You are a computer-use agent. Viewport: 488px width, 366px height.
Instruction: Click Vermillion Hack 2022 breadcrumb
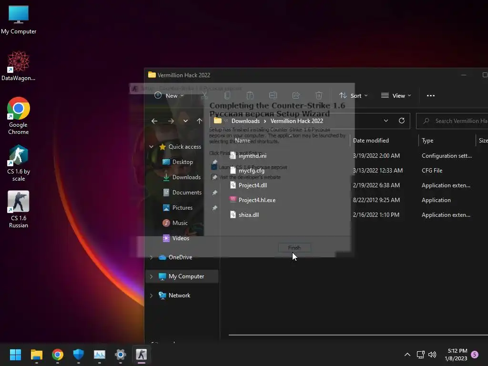[296, 121]
